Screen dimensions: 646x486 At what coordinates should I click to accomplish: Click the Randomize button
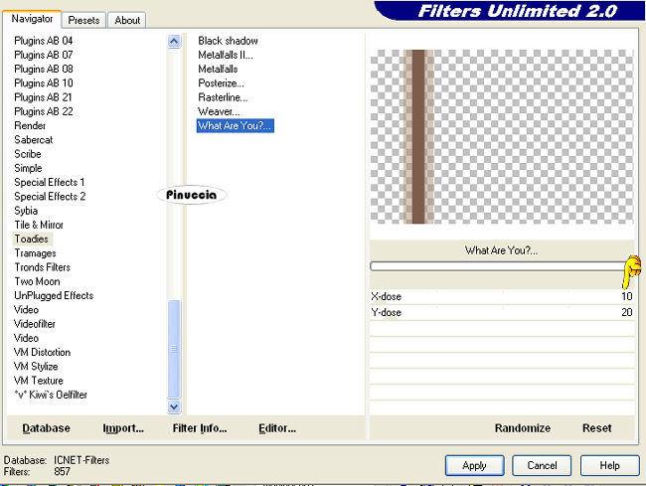[523, 428]
